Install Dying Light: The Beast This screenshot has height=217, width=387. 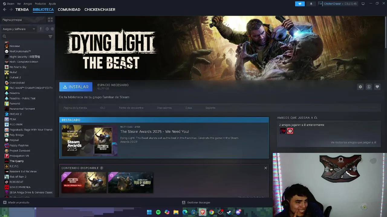tap(76, 87)
